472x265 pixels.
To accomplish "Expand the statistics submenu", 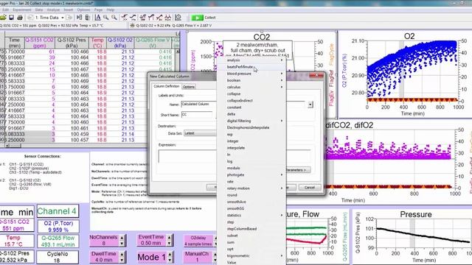I will click(251, 215).
